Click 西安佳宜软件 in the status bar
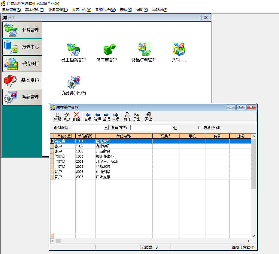 point(243,247)
